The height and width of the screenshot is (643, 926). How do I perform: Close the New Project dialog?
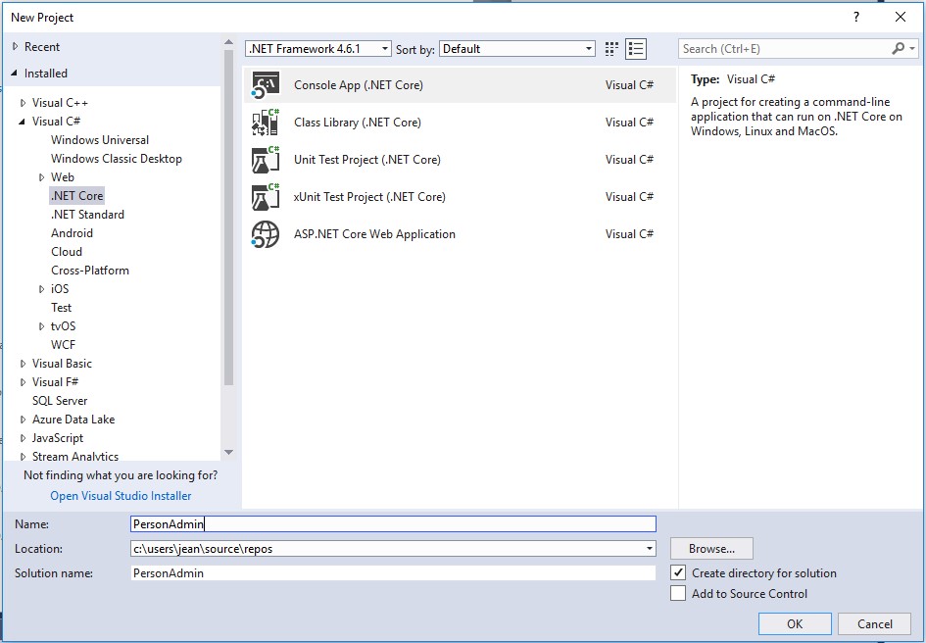click(x=900, y=17)
